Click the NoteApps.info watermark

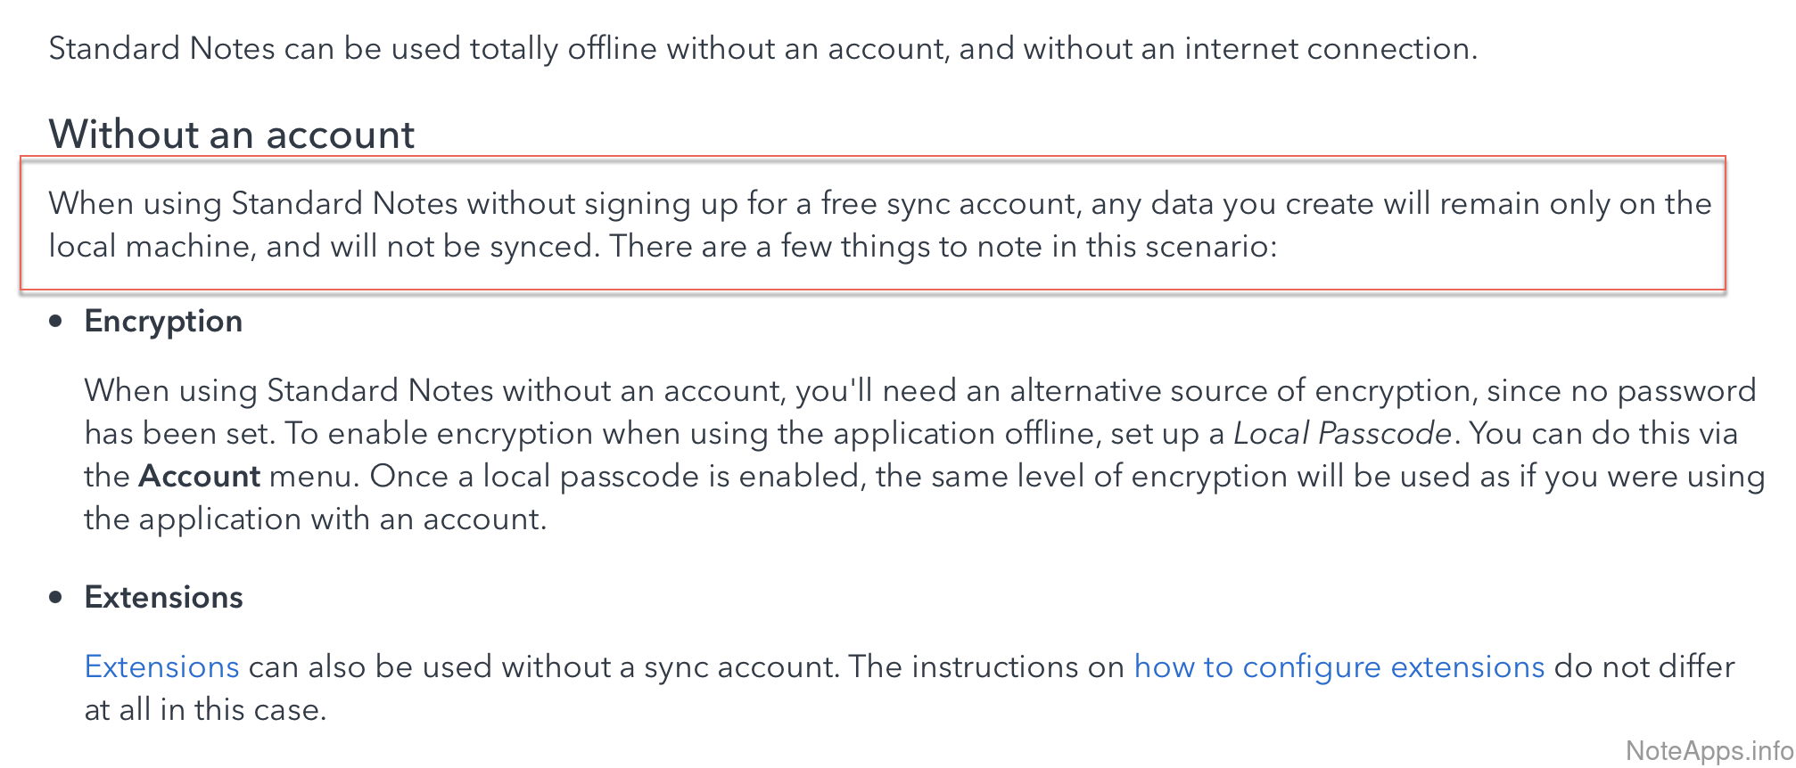tap(1709, 751)
